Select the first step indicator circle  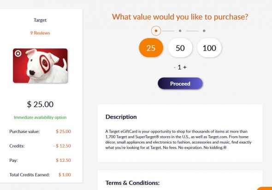(x=156, y=31)
